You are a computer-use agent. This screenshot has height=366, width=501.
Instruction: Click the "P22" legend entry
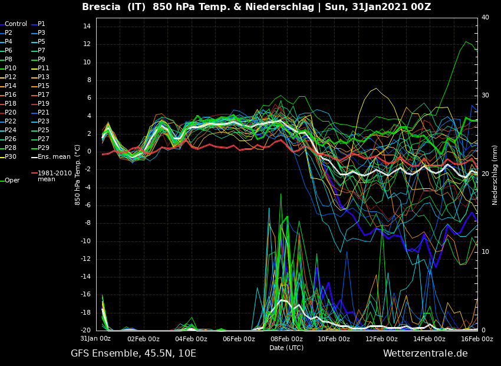[x=8, y=121]
